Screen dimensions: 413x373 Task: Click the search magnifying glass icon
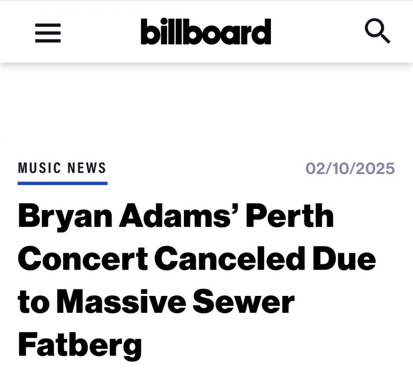(x=377, y=32)
